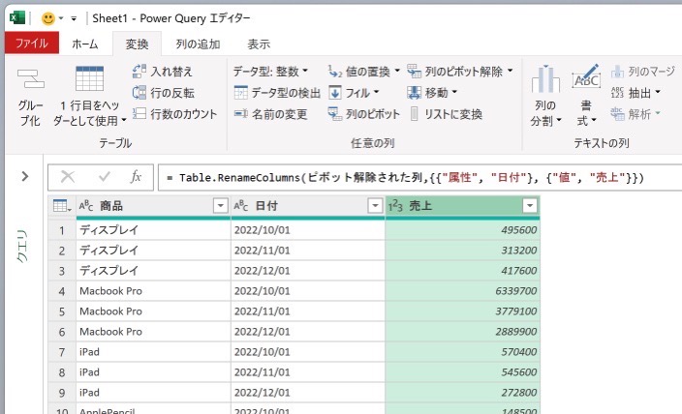
Task: Click the 列のマージ icon
Action: (618, 71)
